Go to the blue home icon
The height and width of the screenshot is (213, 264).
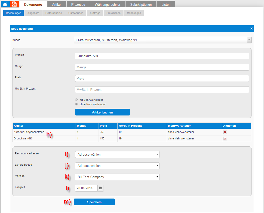pyautogui.click(x=5, y=4)
